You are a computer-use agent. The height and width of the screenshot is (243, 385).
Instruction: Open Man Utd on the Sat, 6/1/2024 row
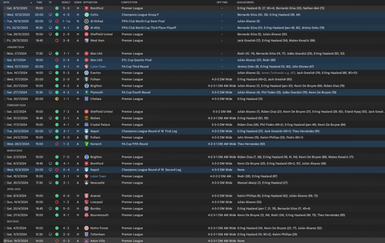[x=96, y=60]
